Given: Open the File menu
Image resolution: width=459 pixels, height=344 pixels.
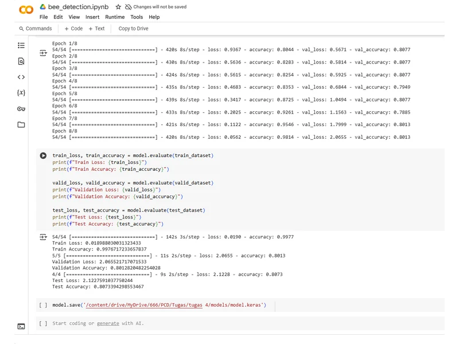Looking at the screenshot, I should (44, 17).
